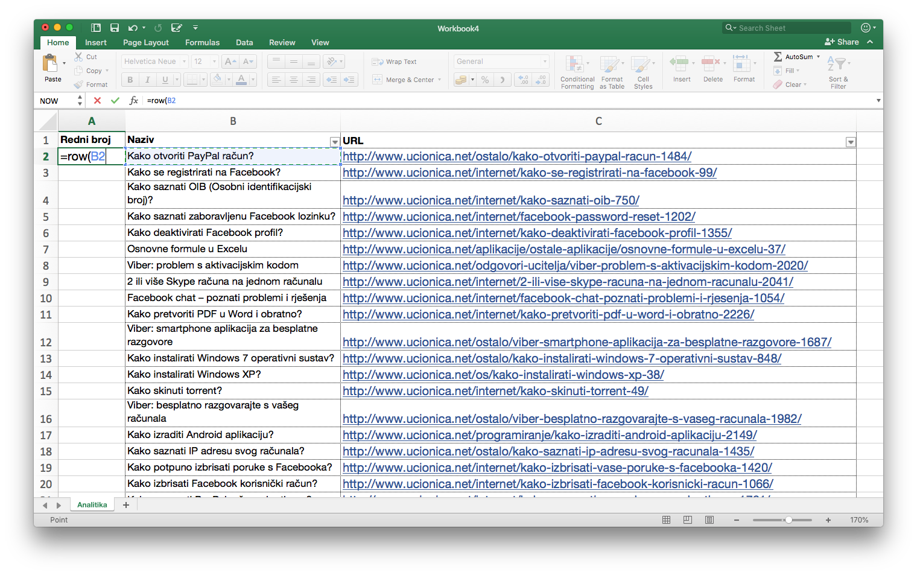
Task: Click the Undo arrow icon
Action: coord(133,28)
